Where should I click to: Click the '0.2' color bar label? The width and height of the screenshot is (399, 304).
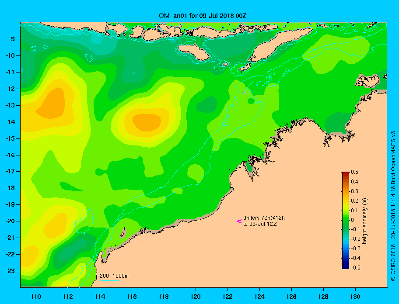point(354,201)
